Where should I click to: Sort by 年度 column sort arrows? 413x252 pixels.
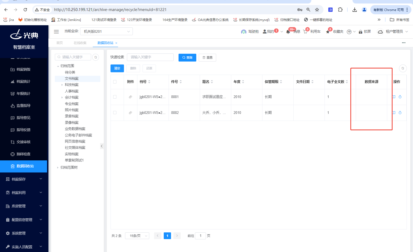pos(243,82)
